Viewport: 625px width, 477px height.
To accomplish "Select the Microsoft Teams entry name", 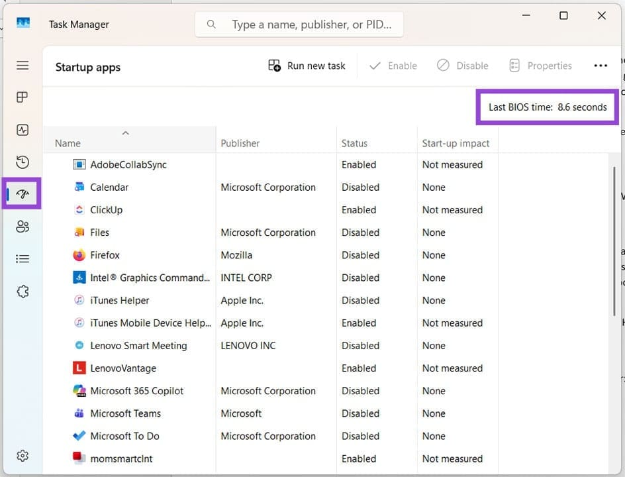I will (x=126, y=413).
